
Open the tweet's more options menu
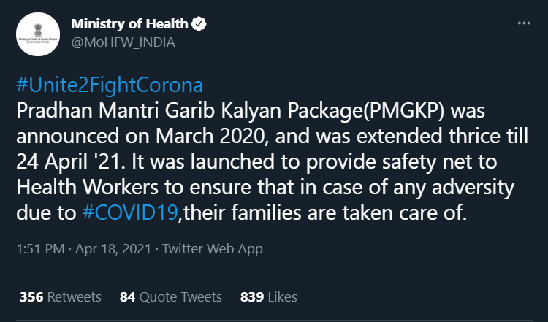(x=523, y=23)
